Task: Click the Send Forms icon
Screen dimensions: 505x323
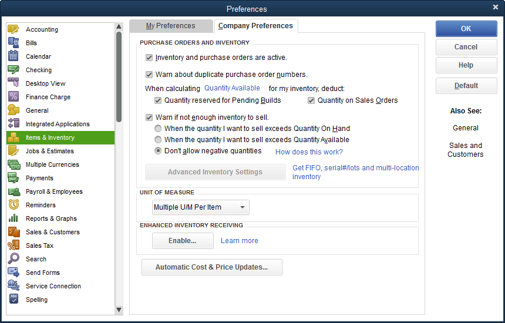Action: click(14, 272)
